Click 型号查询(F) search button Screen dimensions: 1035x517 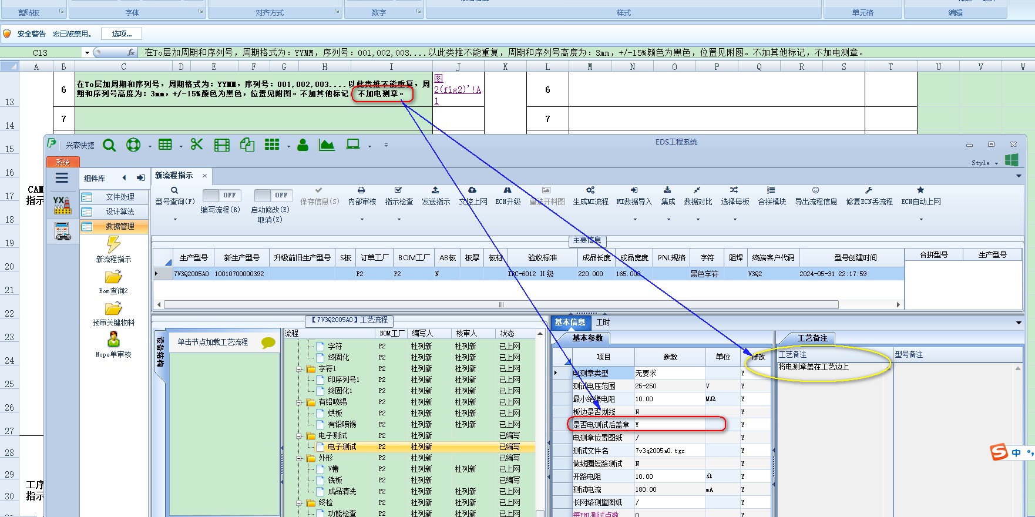click(174, 196)
